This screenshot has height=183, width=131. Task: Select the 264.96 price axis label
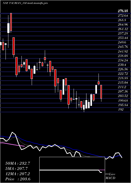click(123, 24)
